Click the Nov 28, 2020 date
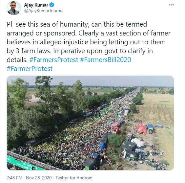 point(39,178)
